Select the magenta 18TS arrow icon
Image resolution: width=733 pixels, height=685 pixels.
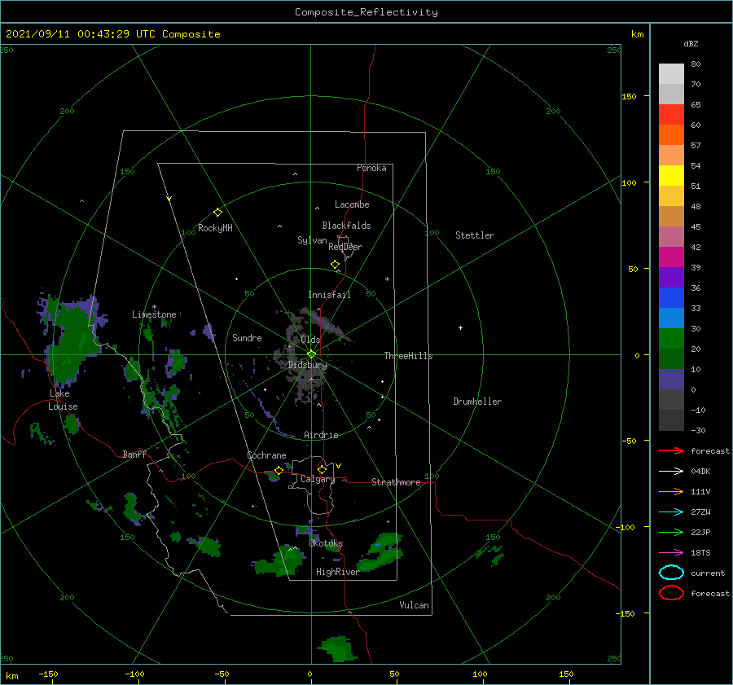pos(671,553)
